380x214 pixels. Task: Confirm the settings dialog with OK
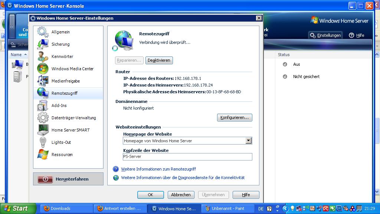click(151, 195)
